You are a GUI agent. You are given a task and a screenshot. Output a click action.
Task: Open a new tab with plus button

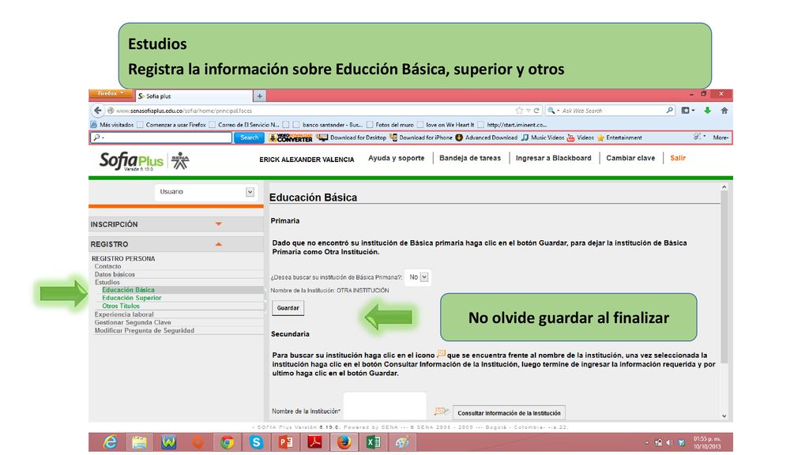pos(259,96)
